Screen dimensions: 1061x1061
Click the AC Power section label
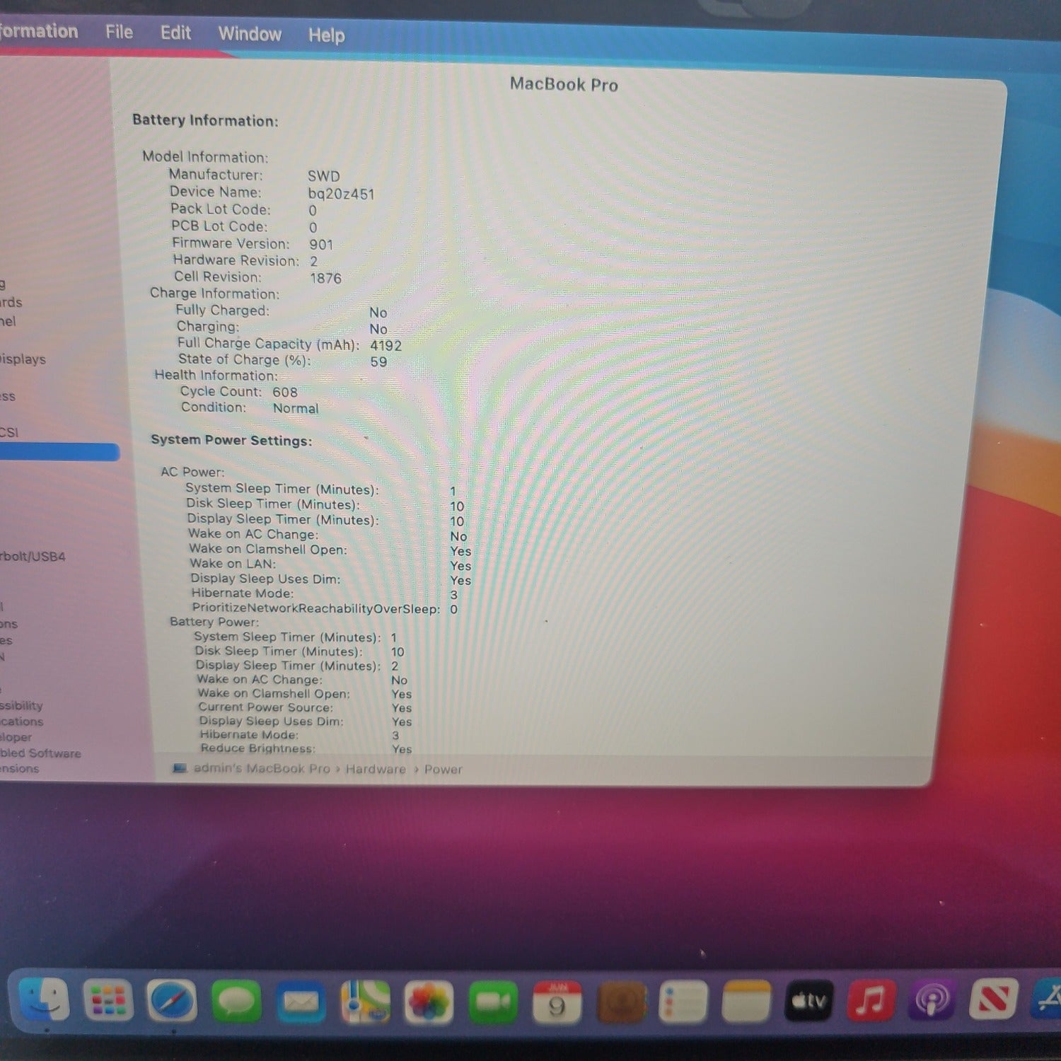click(192, 472)
